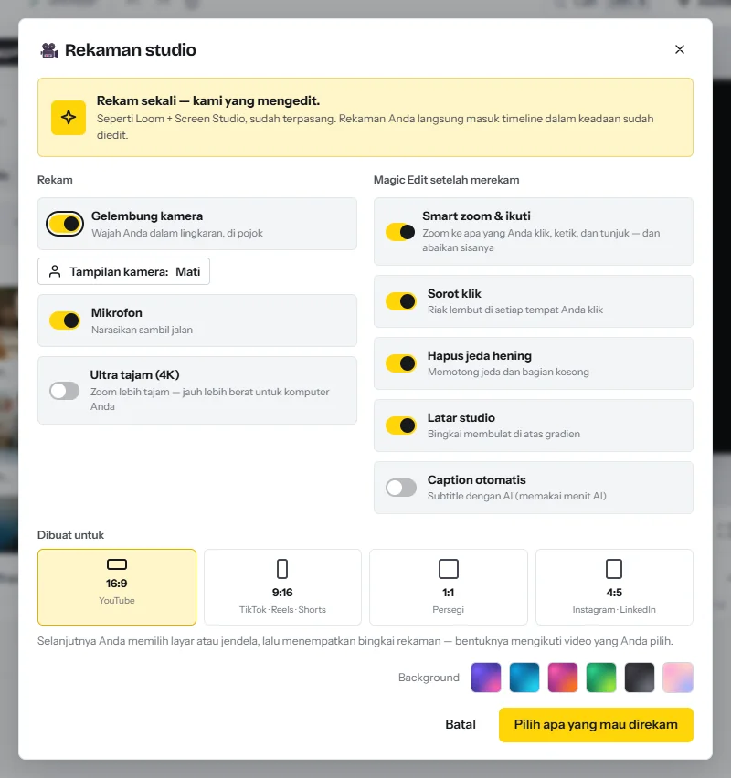The image size is (731, 778).
Task: Click the Batal button
Action: [x=461, y=724]
